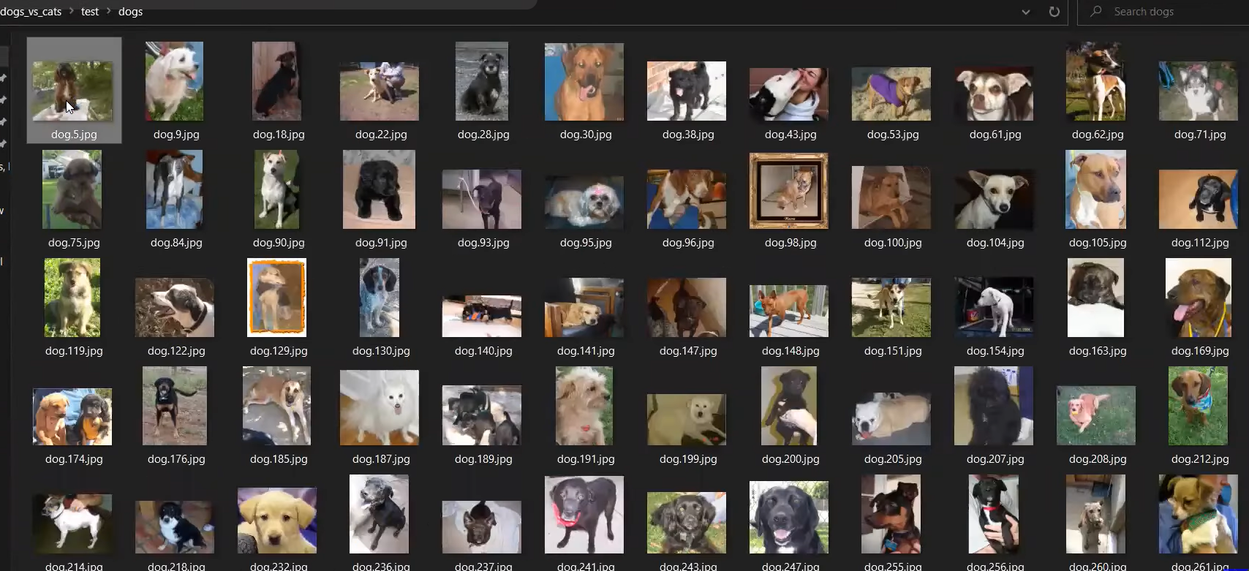Image resolution: width=1249 pixels, height=571 pixels.
Task: Select the dog.90.jpg thumbnail
Action: pos(276,189)
